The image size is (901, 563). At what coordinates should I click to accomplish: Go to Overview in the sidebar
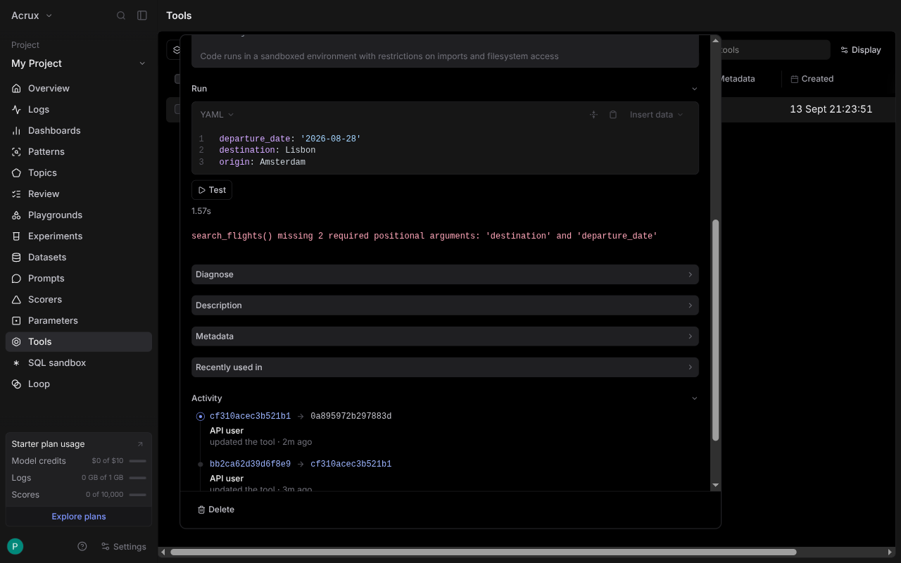[x=79, y=89]
